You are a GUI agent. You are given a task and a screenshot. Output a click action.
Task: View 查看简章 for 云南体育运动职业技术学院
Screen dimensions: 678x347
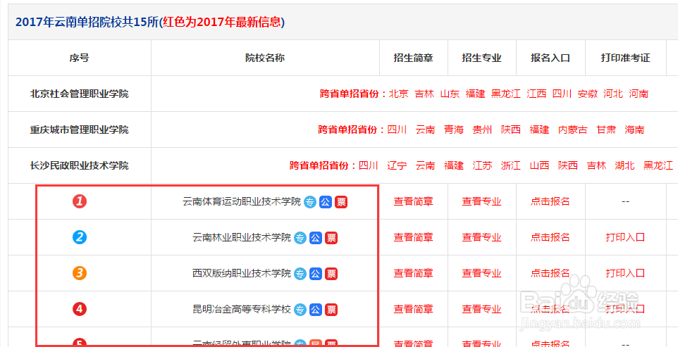point(414,201)
